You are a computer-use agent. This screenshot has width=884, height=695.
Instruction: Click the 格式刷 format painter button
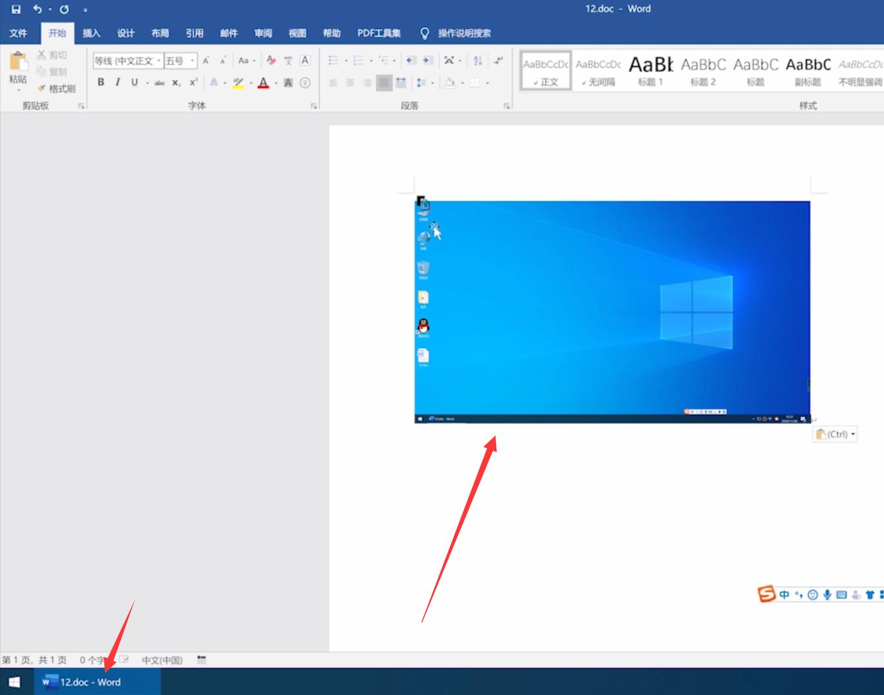tap(57, 88)
